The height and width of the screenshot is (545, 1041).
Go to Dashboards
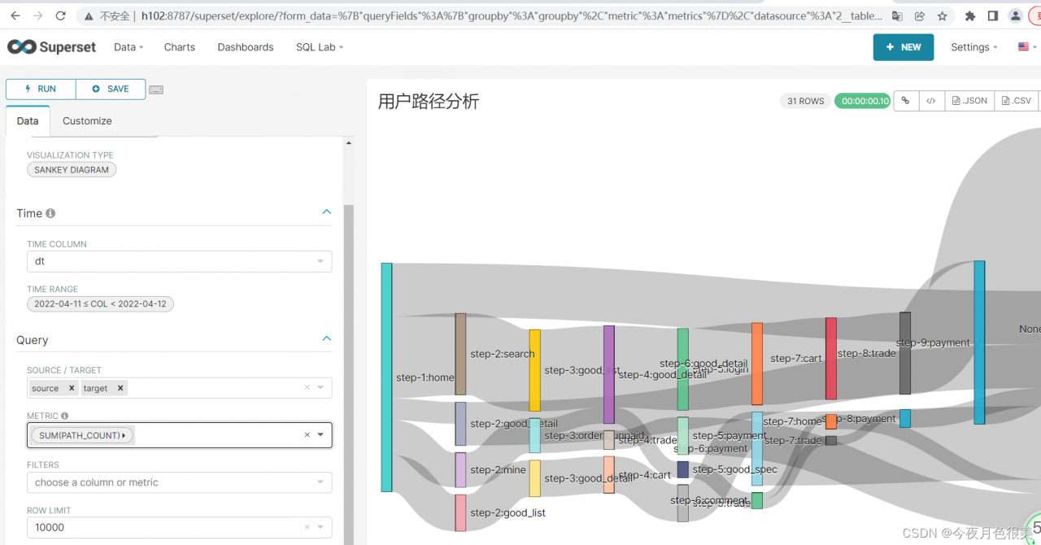click(x=246, y=47)
